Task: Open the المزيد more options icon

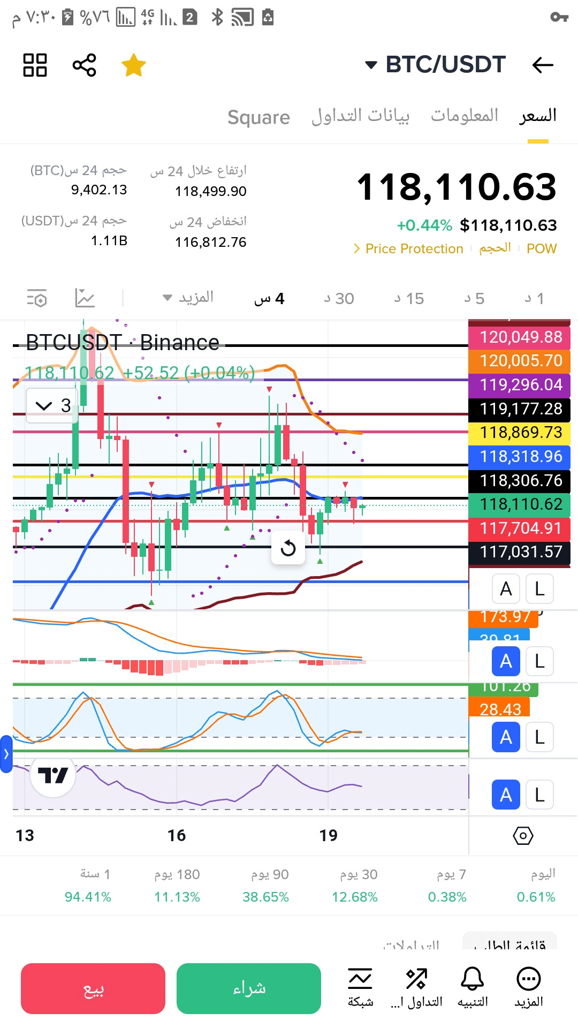Action: (x=529, y=988)
